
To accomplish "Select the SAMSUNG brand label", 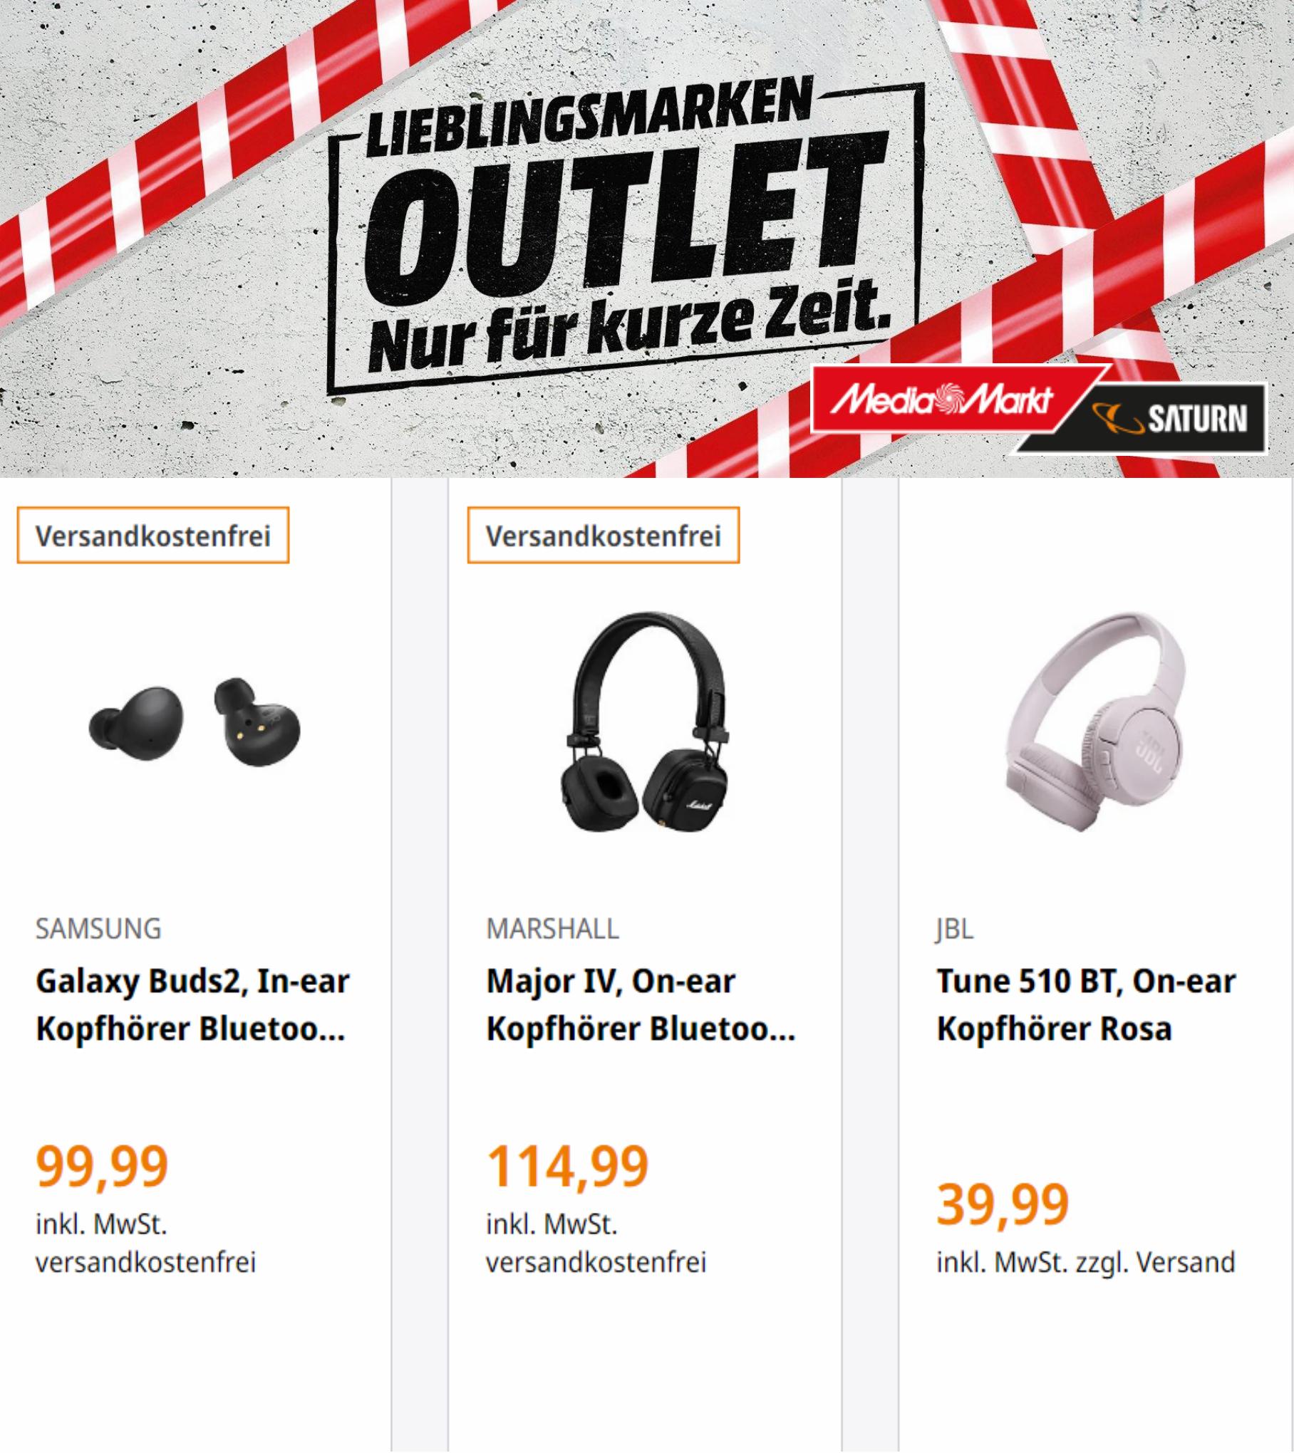I will pos(98,929).
